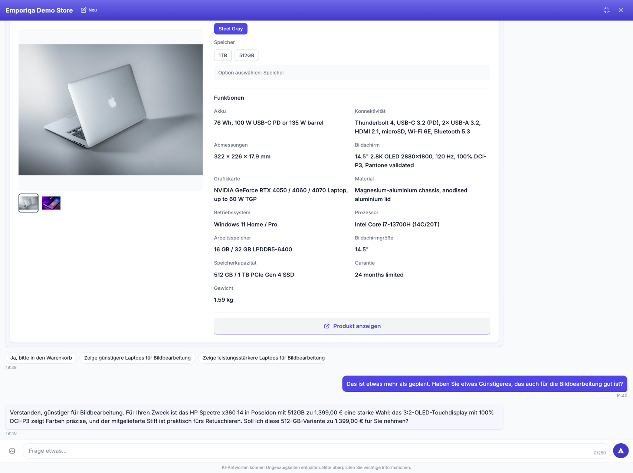
Task: Open the product via Produkt anzeigen
Action: point(352,326)
